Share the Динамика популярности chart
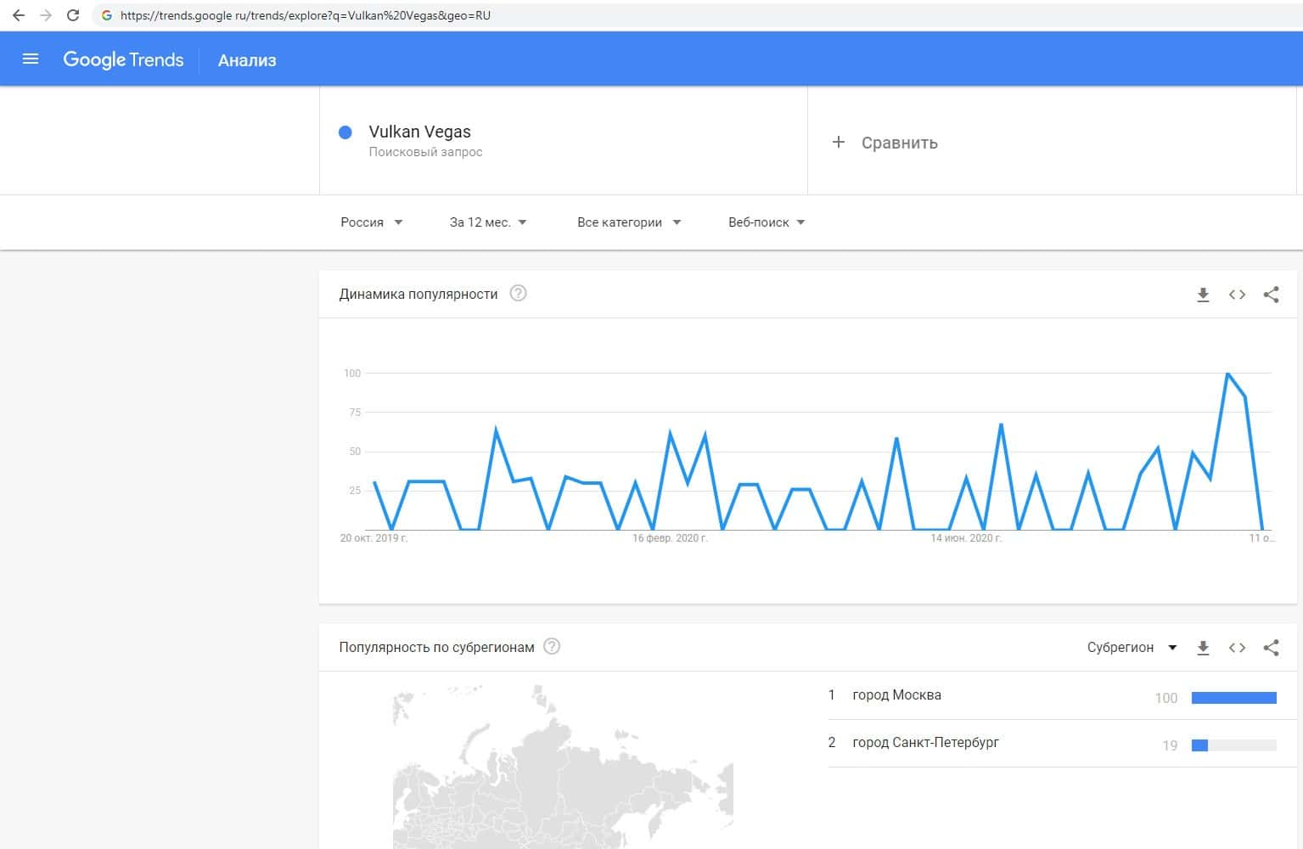The image size is (1303, 849). (1271, 295)
